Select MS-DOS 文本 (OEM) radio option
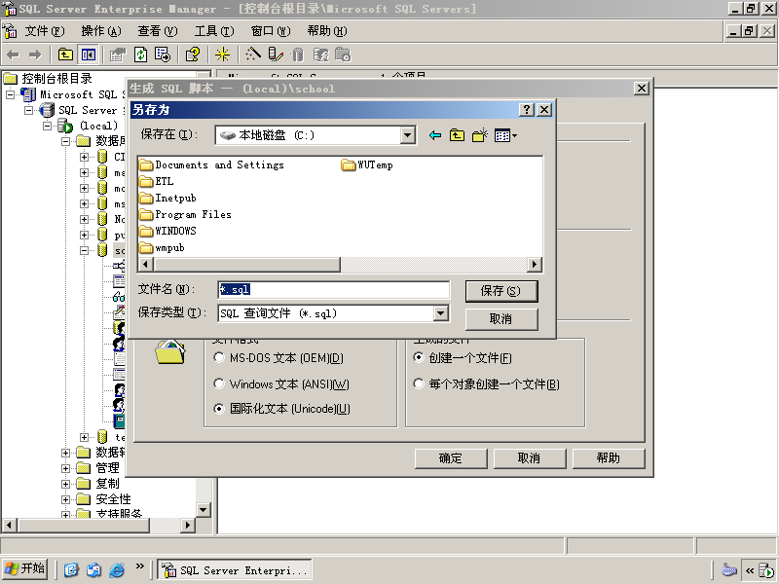The width and height of the screenshot is (779, 584). [219, 357]
